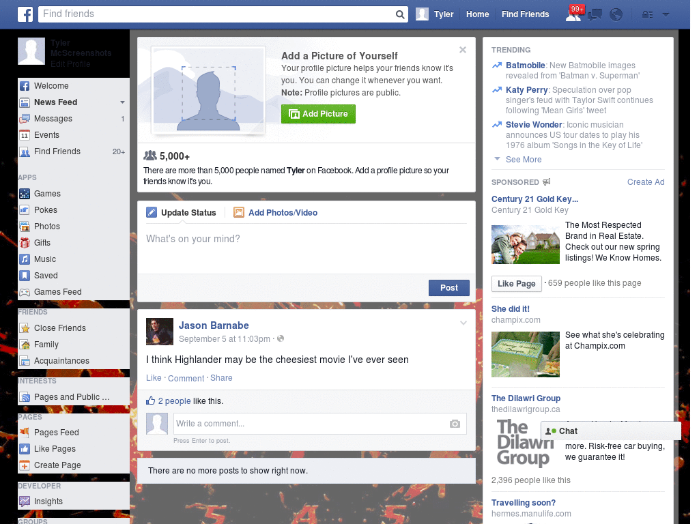
Task: Click the Pages and Public feed icon
Action: (25, 397)
